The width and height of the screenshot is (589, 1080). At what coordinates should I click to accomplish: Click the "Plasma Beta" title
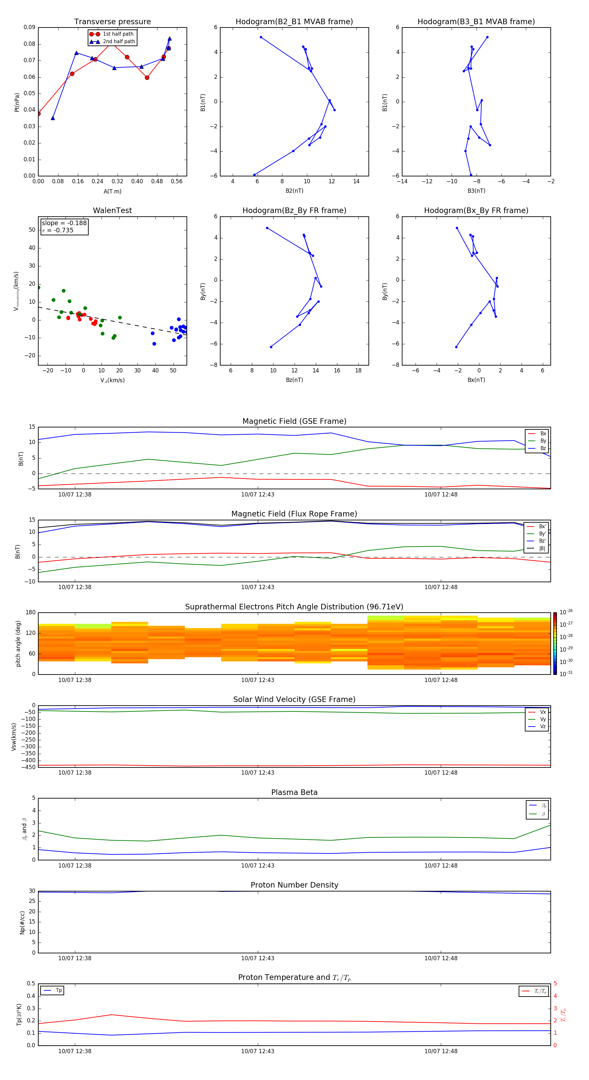(x=294, y=793)
